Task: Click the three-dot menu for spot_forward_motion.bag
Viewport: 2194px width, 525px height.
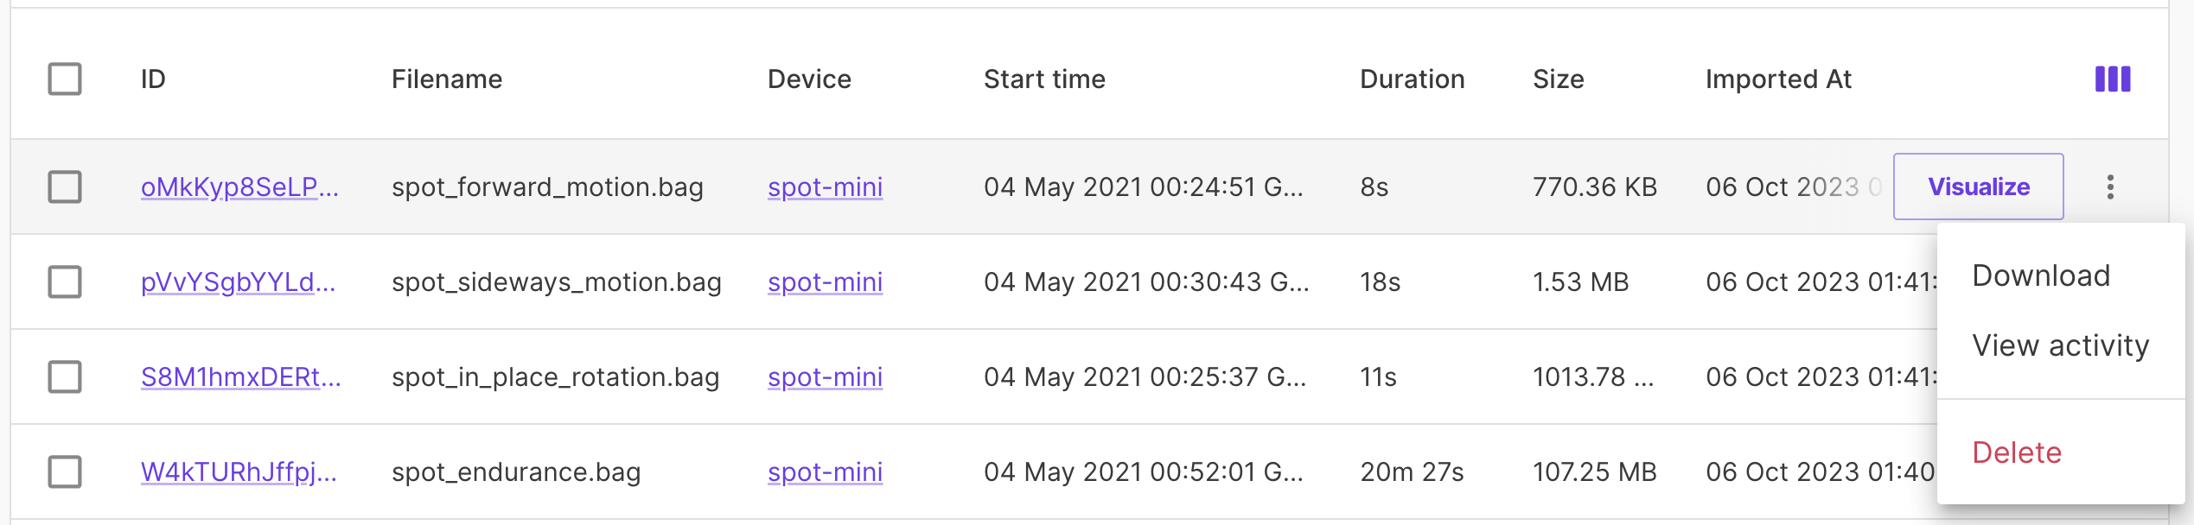Action: [2110, 187]
